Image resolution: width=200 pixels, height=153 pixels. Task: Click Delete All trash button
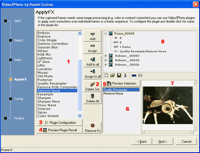coord(92,98)
